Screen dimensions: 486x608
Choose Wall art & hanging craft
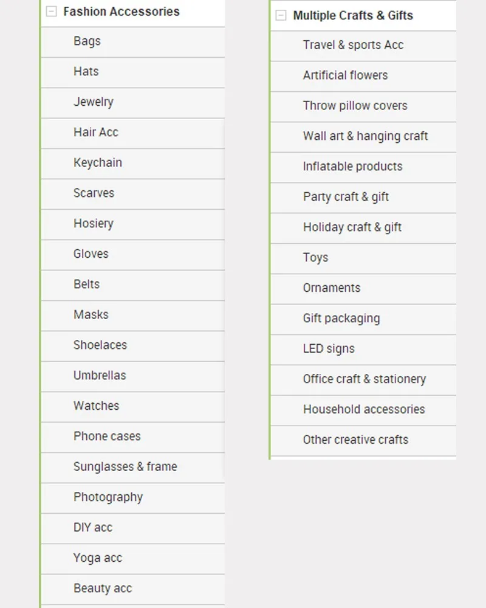coord(363,137)
